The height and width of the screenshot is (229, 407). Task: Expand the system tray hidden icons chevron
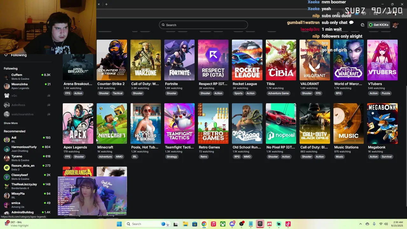point(361,224)
